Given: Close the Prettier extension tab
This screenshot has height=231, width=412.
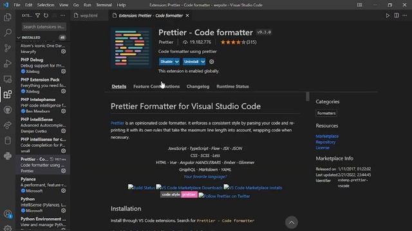Looking at the screenshot, I should (x=187, y=15).
